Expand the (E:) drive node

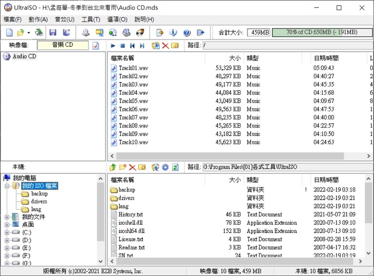point(7,248)
